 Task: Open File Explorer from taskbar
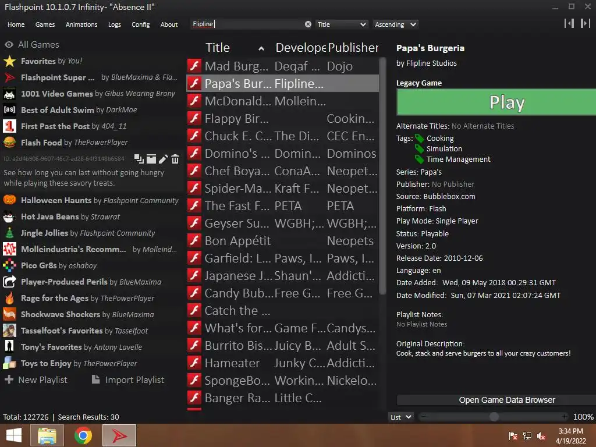47,435
